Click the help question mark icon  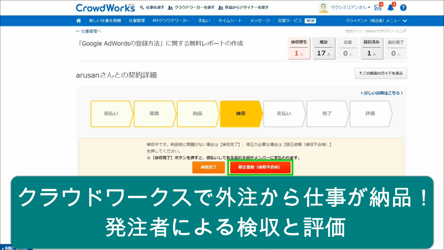403,8
